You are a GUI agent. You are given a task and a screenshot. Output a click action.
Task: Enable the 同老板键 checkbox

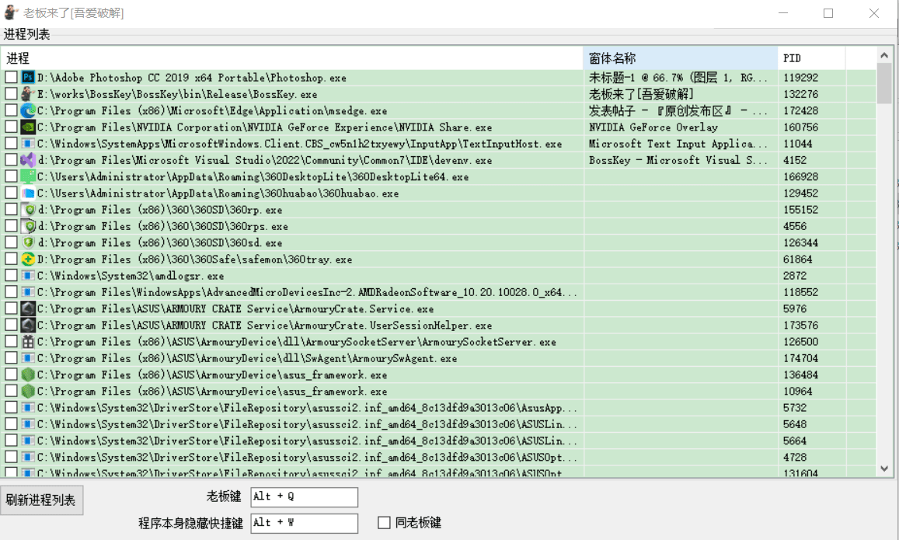(384, 523)
